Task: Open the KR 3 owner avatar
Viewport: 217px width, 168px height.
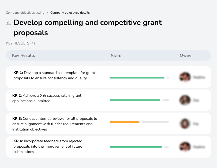Action: [x=185, y=124]
